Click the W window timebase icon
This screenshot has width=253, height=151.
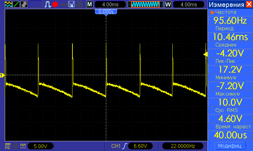pyautogui.click(x=168, y=4)
